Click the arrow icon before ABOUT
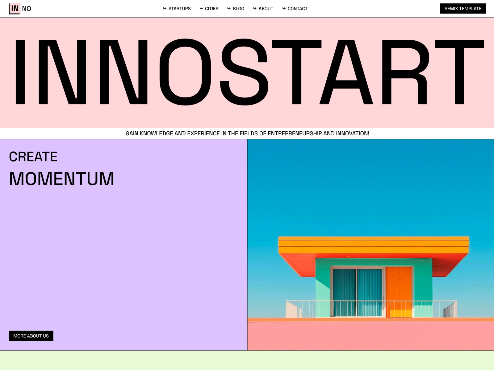This screenshot has width=494, height=370. (x=255, y=8)
